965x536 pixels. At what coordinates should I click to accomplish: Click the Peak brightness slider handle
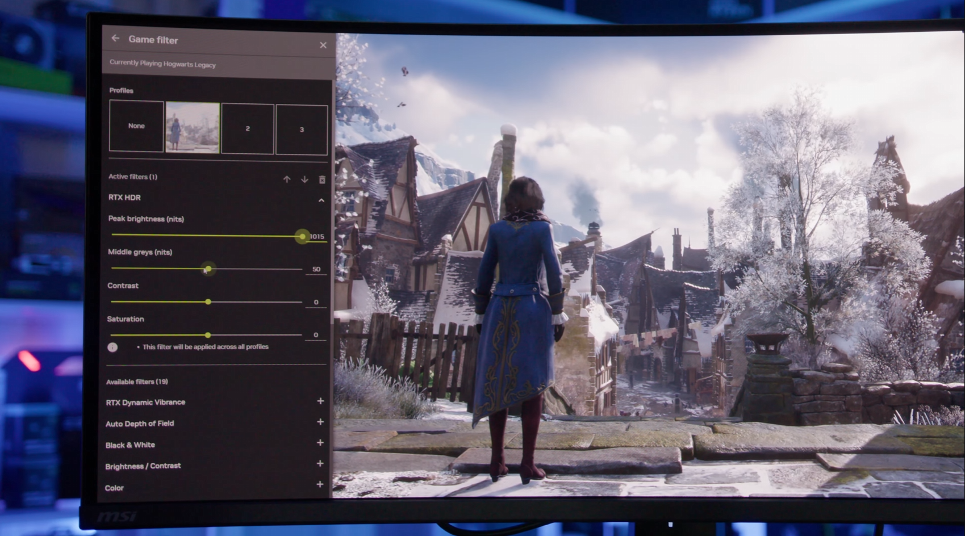(302, 236)
